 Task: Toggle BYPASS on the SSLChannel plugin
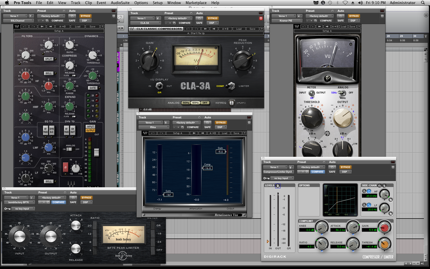(x=85, y=16)
